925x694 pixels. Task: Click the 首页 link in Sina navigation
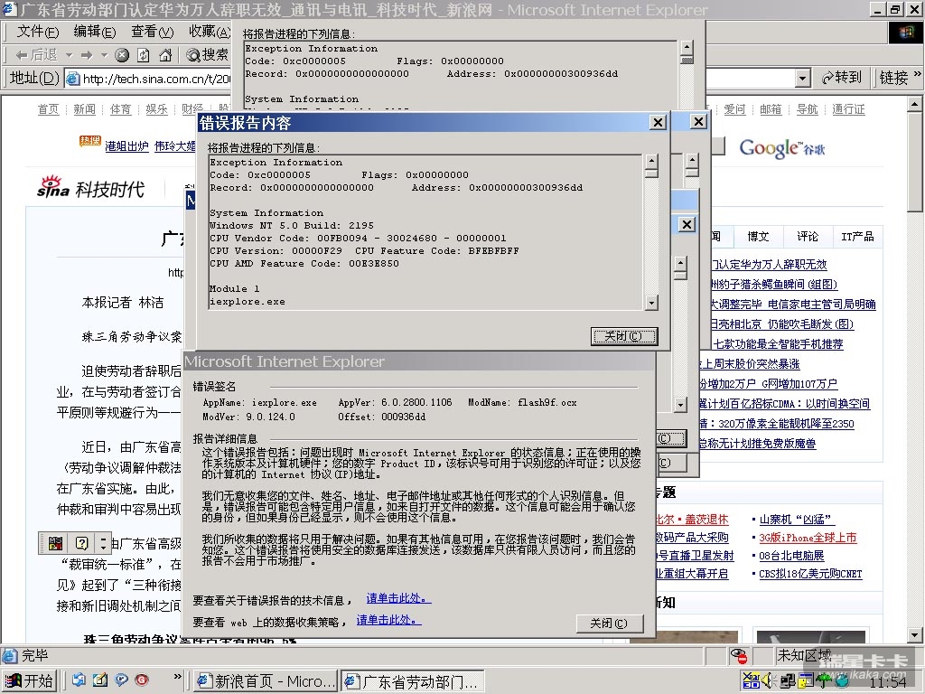pyautogui.click(x=49, y=109)
